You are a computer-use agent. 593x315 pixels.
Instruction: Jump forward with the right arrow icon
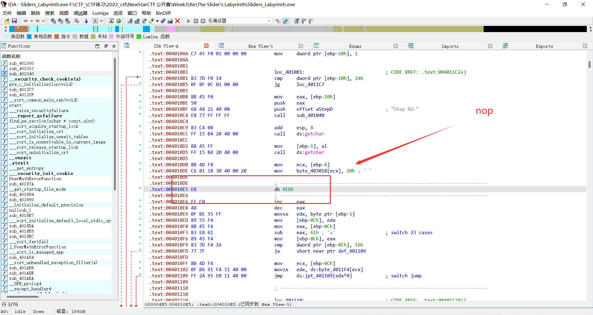37,21
